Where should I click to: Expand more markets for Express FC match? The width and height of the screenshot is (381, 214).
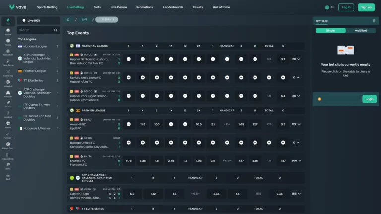(x=296, y=161)
